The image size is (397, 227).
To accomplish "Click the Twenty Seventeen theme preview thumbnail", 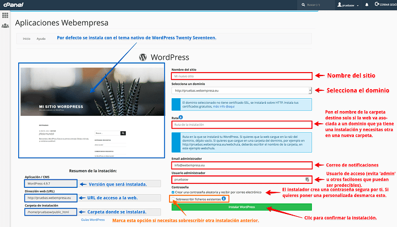I will coord(92,111).
